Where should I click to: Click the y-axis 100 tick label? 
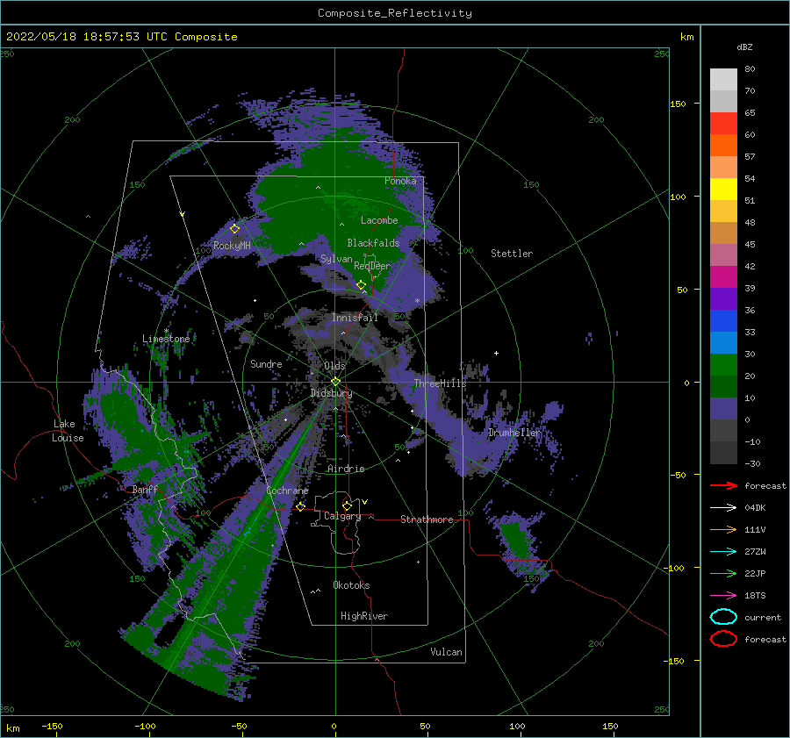[x=678, y=197]
